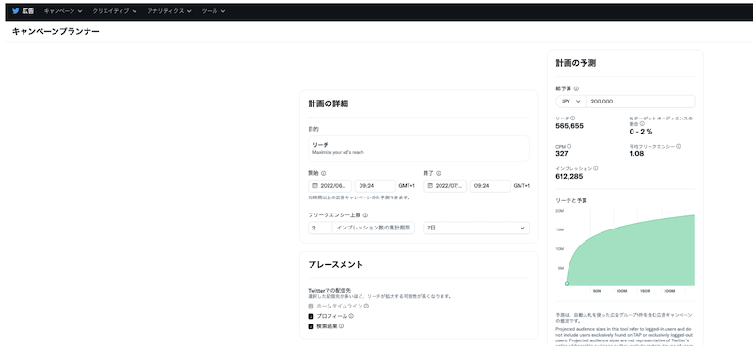753x348 pixels.
Task: Toggle the ホームタイムライン checkbox
Action: point(311,306)
